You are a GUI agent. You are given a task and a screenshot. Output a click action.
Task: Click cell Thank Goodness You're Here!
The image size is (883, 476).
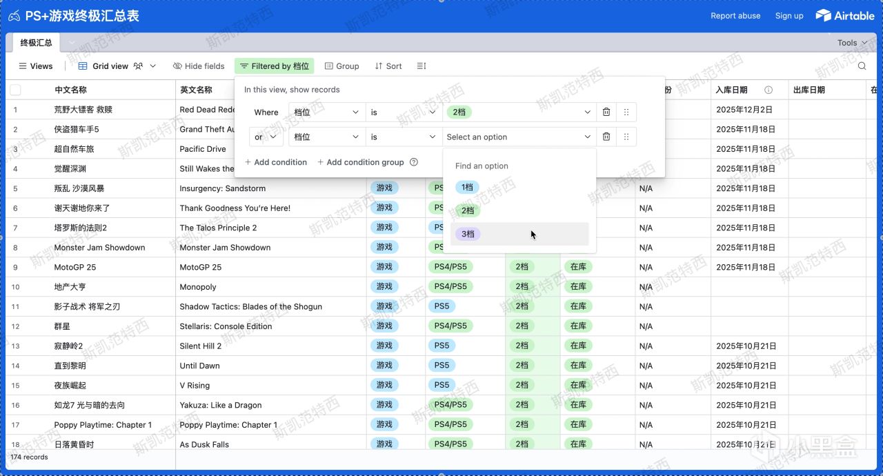[235, 208]
